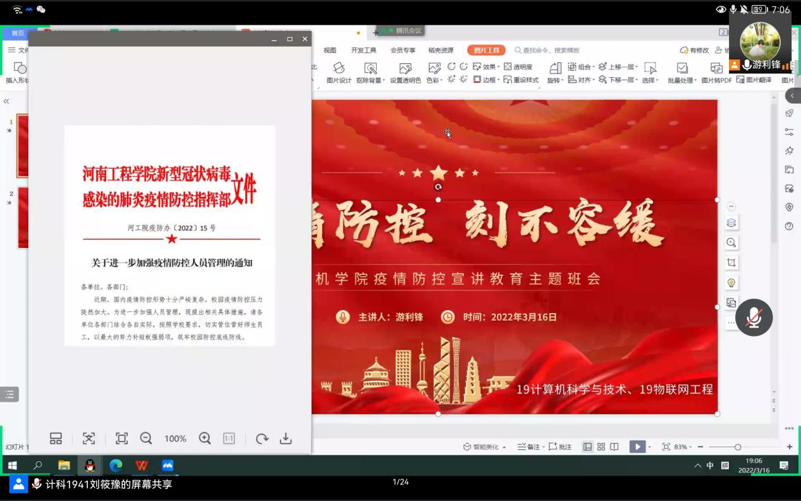
Task: Open the 边框 border dropdown
Action: point(486,80)
